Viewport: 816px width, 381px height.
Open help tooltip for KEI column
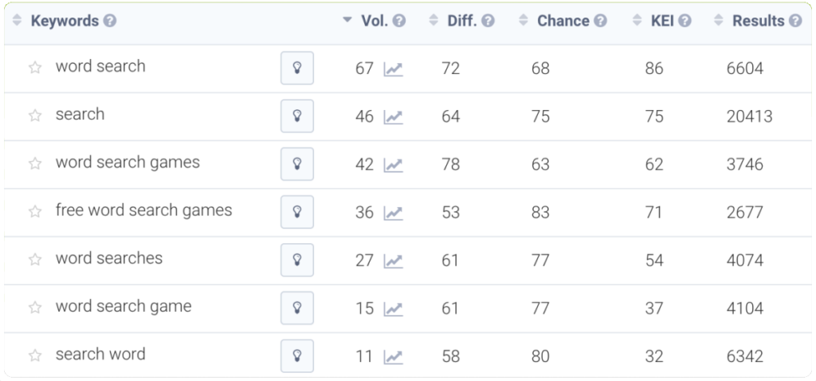pos(685,22)
